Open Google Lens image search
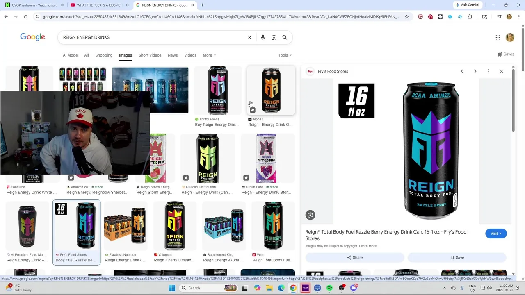 274,37
